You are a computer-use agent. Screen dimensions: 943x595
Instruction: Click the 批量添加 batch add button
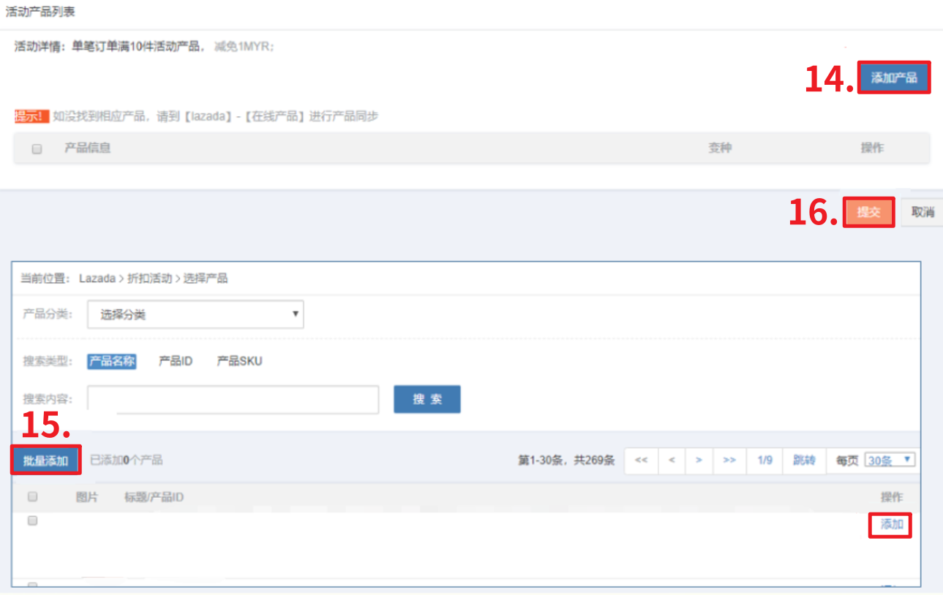pos(45,461)
